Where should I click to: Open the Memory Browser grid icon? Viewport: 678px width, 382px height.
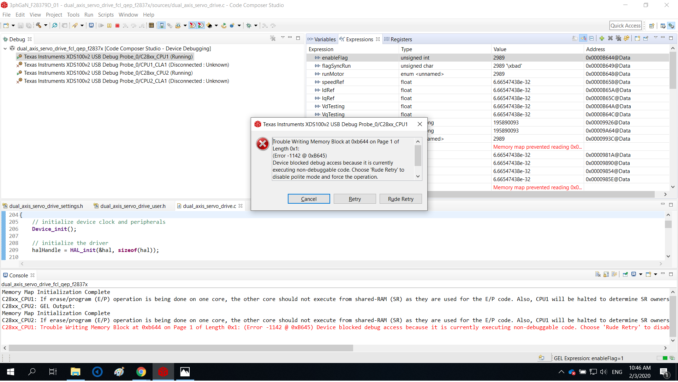[151, 25]
